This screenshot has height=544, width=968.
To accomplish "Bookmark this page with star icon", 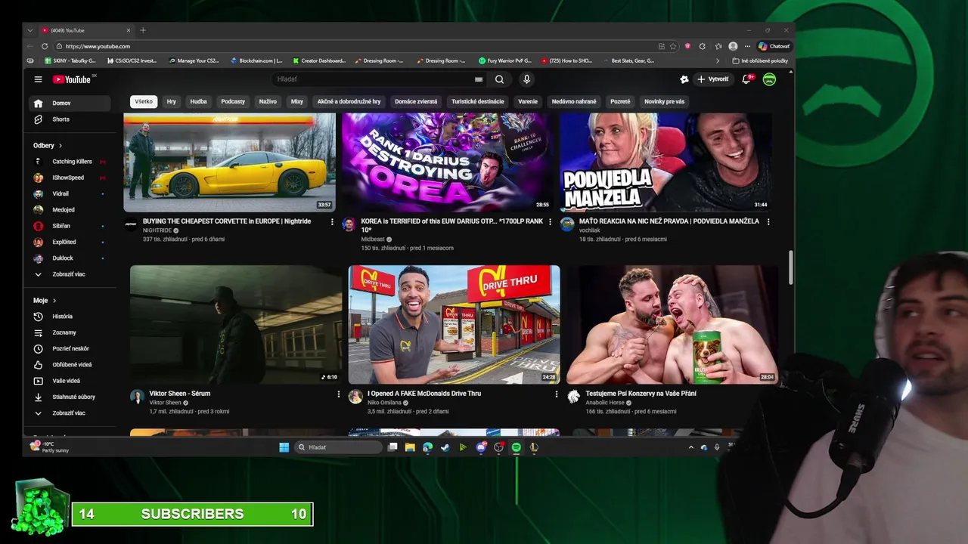I will coord(673,46).
